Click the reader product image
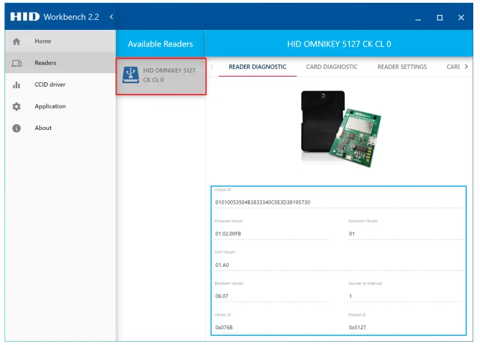The height and width of the screenshot is (345, 480). (x=341, y=129)
